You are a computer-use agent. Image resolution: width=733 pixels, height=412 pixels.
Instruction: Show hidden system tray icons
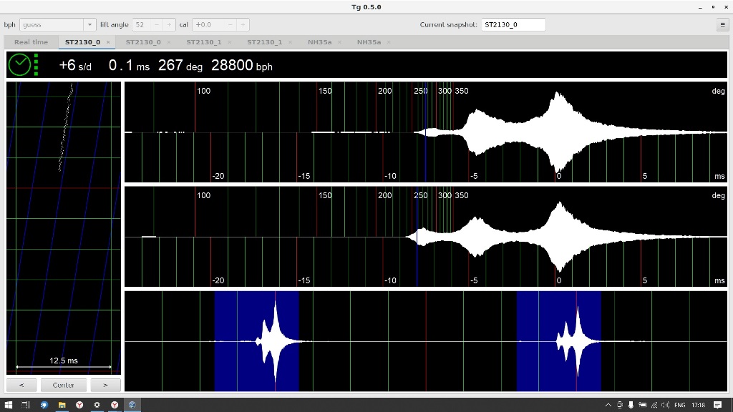pos(608,405)
